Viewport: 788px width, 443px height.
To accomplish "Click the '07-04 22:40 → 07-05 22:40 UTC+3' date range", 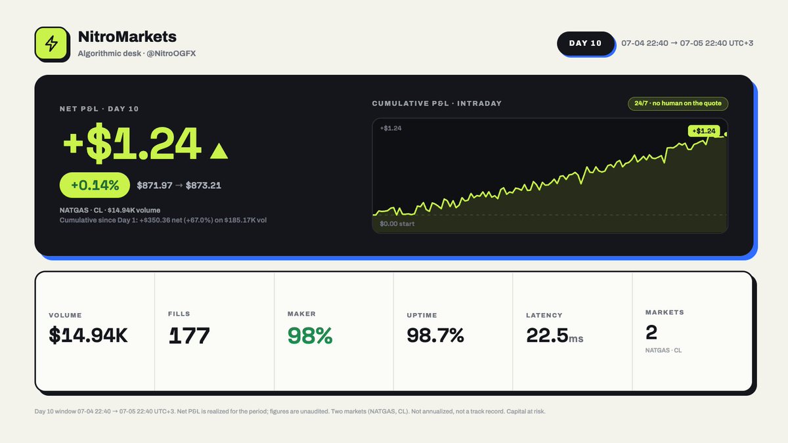I will click(x=688, y=43).
